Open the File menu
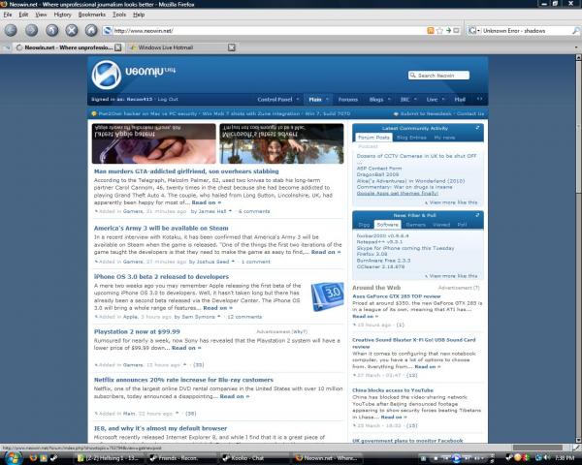 click(8, 15)
